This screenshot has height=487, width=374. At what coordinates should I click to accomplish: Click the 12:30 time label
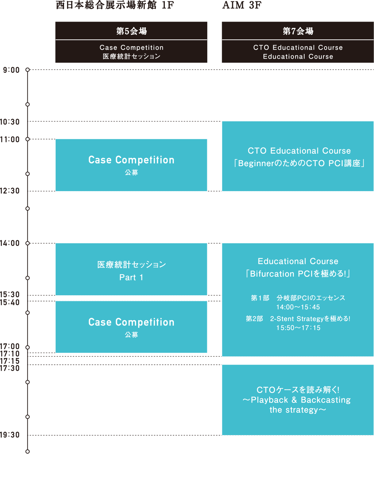pyautogui.click(x=10, y=191)
